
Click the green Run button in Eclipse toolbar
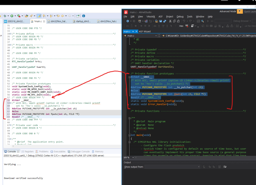[x=12, y=16]
